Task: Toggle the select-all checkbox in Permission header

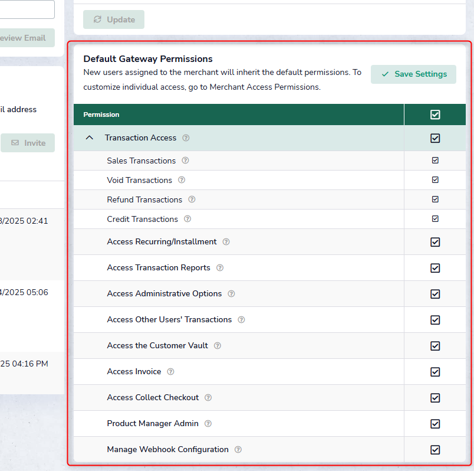Action: 435,115
